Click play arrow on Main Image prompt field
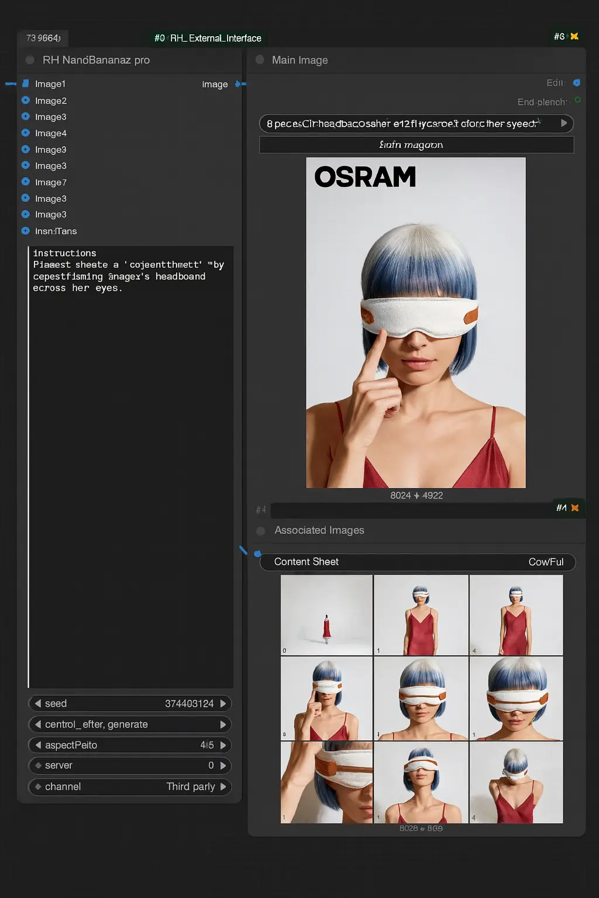Viewport: 599px width, 898px height. coord(564,123)
